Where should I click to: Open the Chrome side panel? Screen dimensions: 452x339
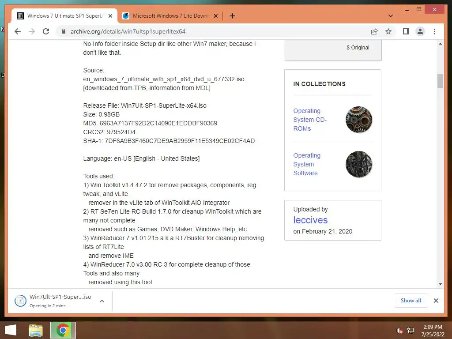click(406, 31)
